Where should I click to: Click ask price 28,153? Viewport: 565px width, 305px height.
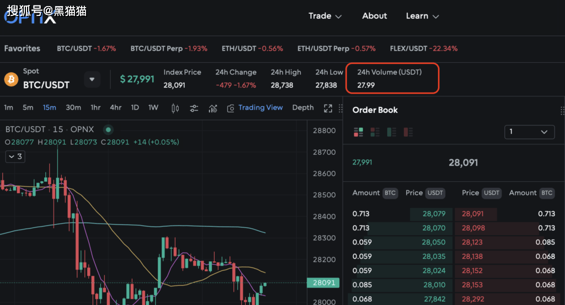[x=472, y=285]
